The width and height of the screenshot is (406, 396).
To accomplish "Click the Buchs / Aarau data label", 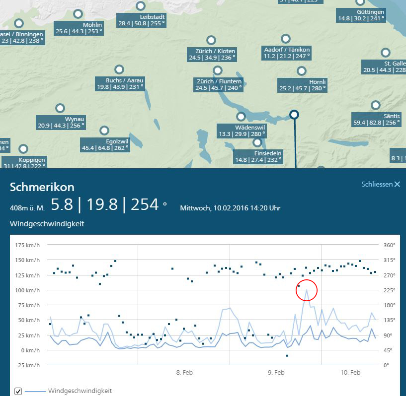I will tap(120, 84).
